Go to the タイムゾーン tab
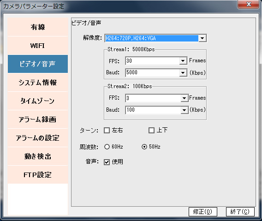This screenshot has height=221, width=262. 38,101
